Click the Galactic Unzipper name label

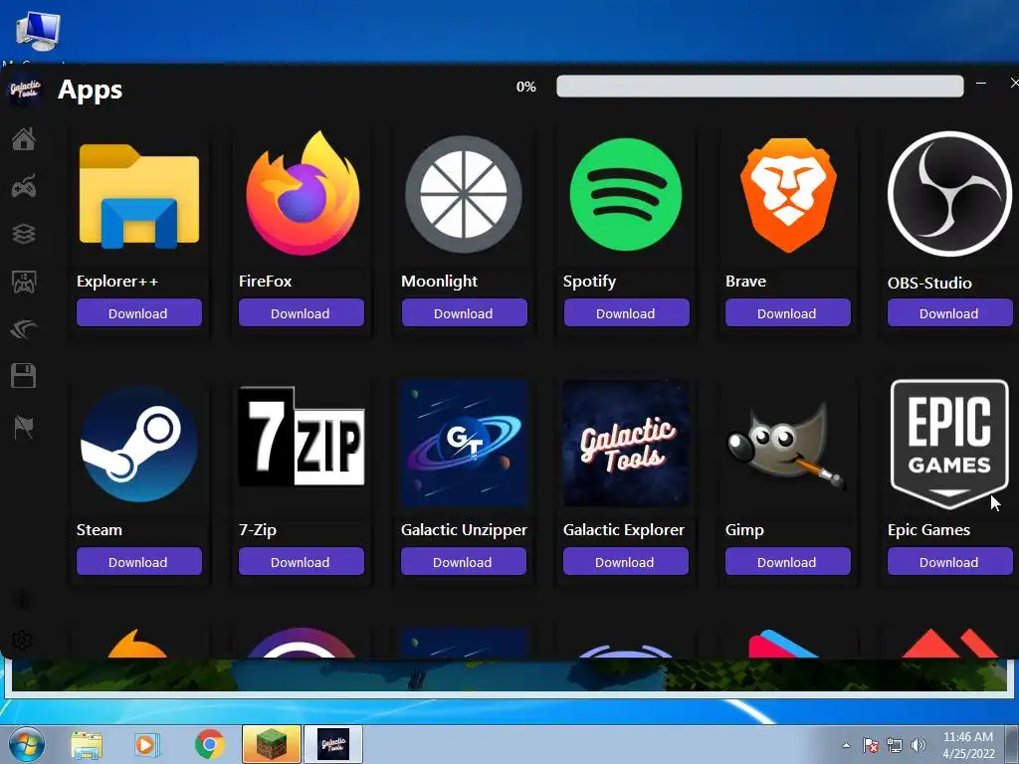(x=464, y=530)
